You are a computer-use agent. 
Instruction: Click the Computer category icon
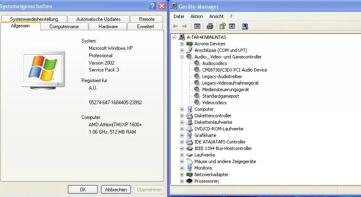[x=189, y=109]
